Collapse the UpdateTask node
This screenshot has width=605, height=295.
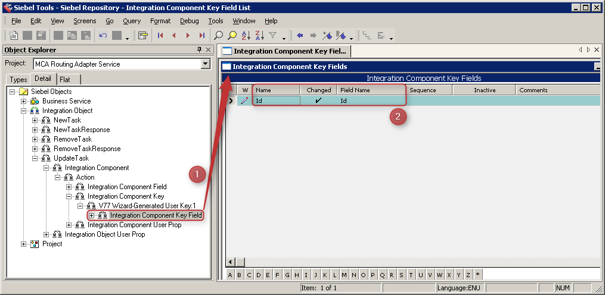pos(35,158)
